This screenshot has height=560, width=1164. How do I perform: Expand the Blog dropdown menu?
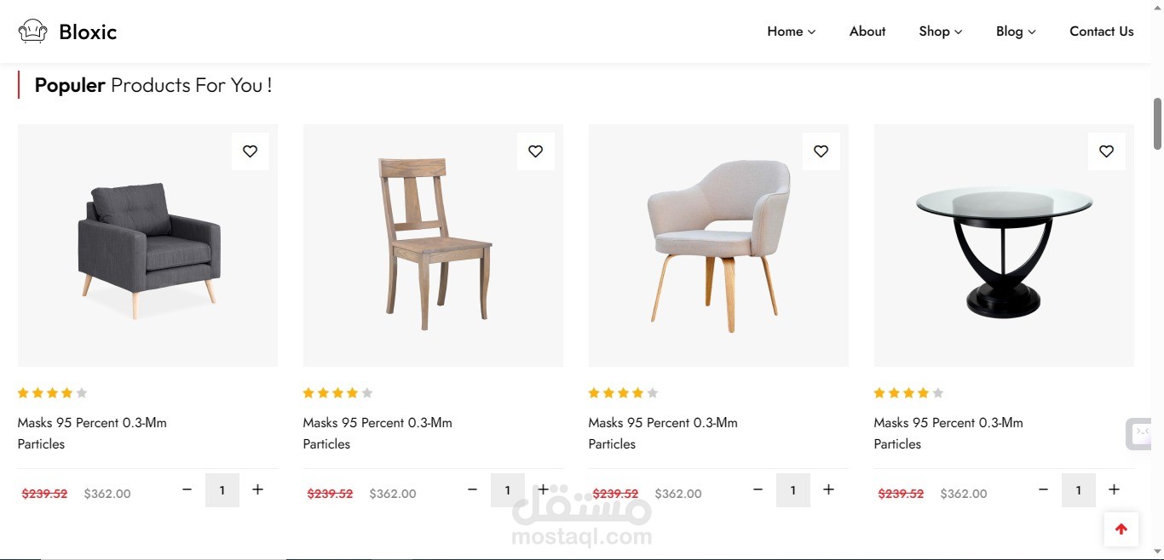click(x=1016, y=31)
